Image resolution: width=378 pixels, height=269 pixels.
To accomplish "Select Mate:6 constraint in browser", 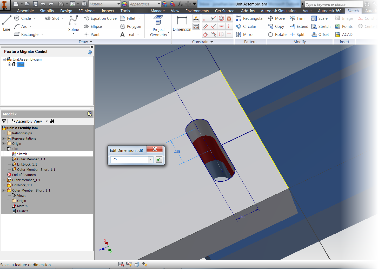I will point(22,206).
